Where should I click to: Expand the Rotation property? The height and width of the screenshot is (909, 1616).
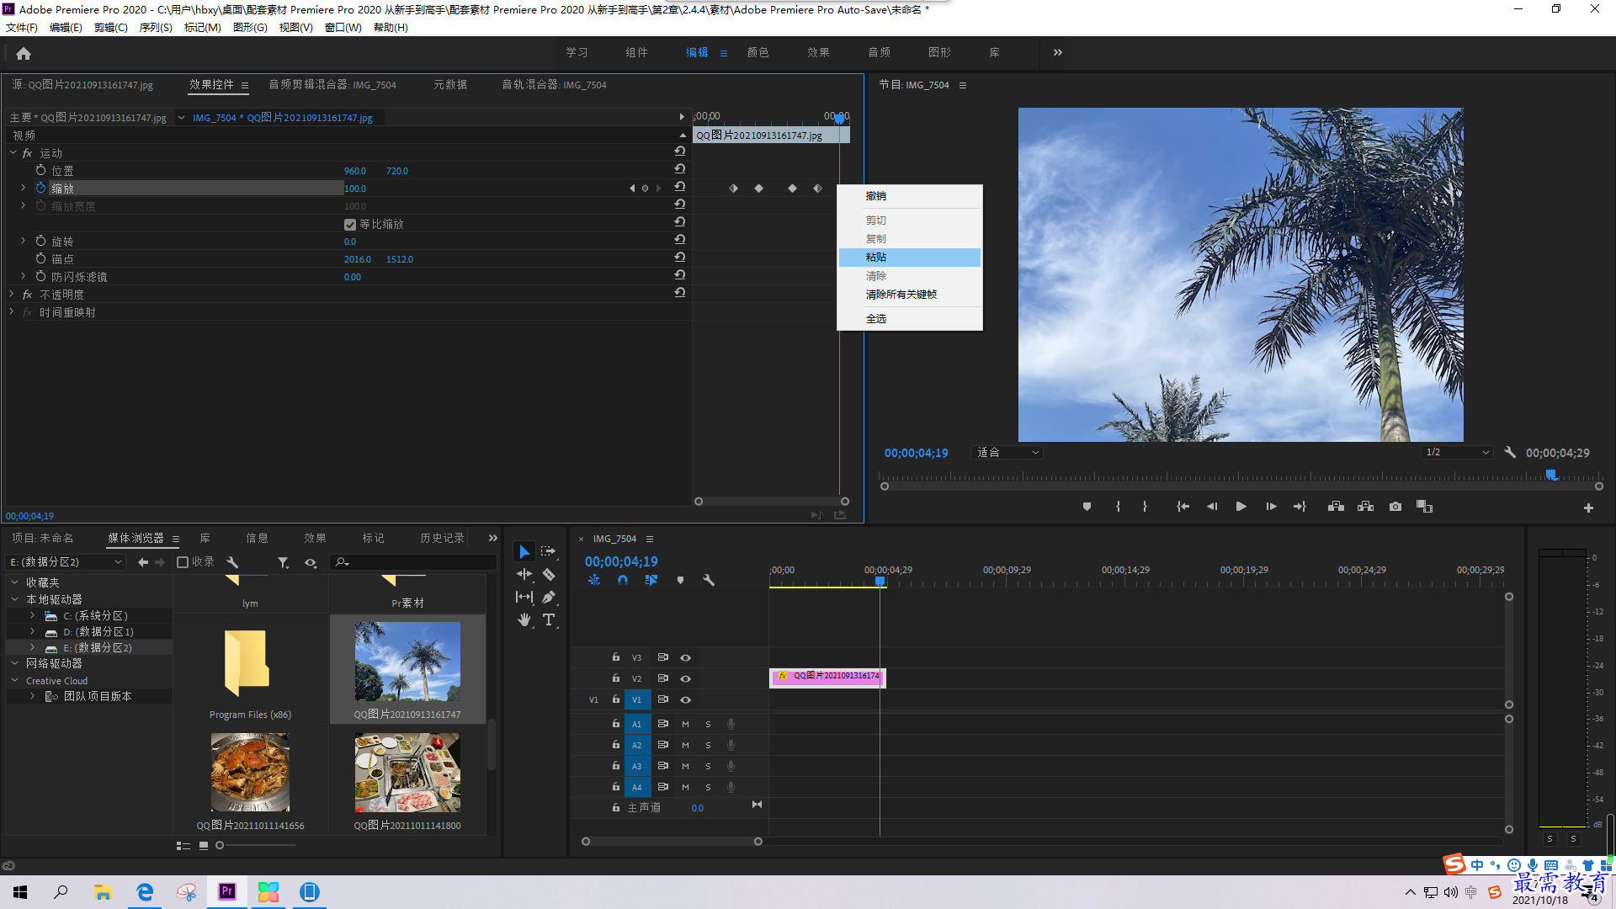(23, 242)
